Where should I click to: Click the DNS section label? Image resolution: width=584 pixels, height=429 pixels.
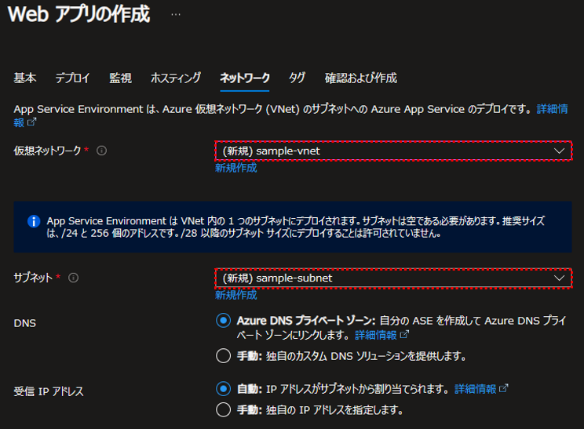(x=25, y=323)
